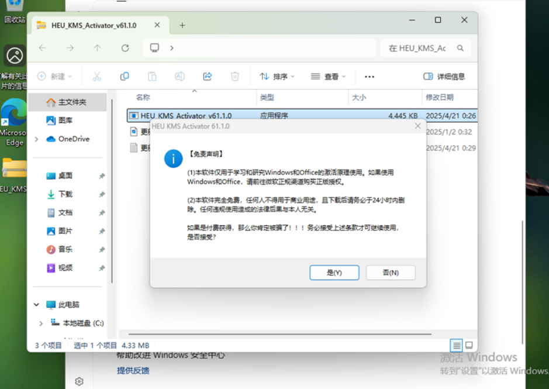Expand the address bar path chevron

coord(171,48)
